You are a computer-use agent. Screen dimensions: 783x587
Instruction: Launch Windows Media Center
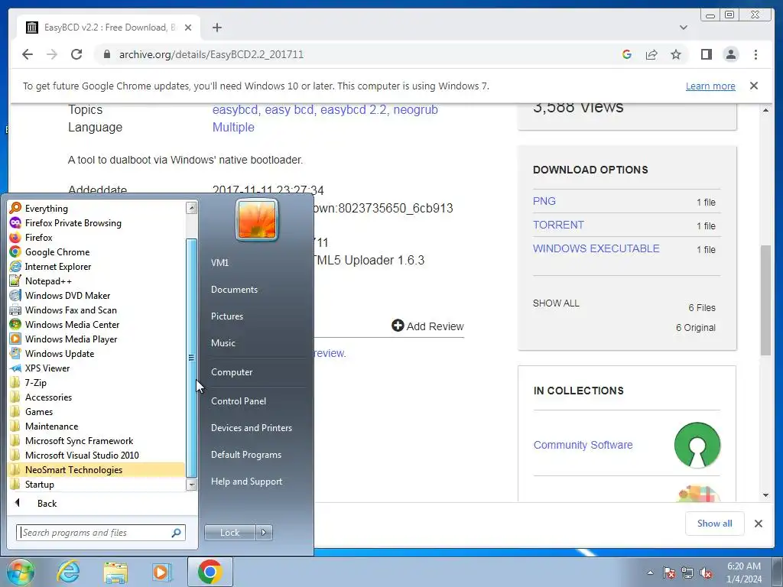pyautogui.click(x=72, y=324)
